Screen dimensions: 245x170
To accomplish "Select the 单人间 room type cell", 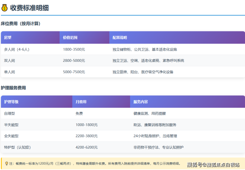I will coord(9,72).
